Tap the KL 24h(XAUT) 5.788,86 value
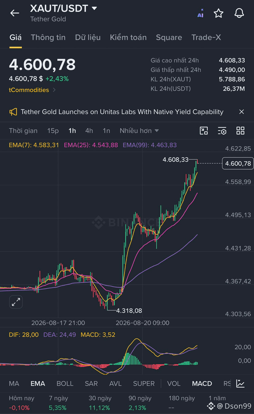 pyautogui.click(x=232, y=79)
